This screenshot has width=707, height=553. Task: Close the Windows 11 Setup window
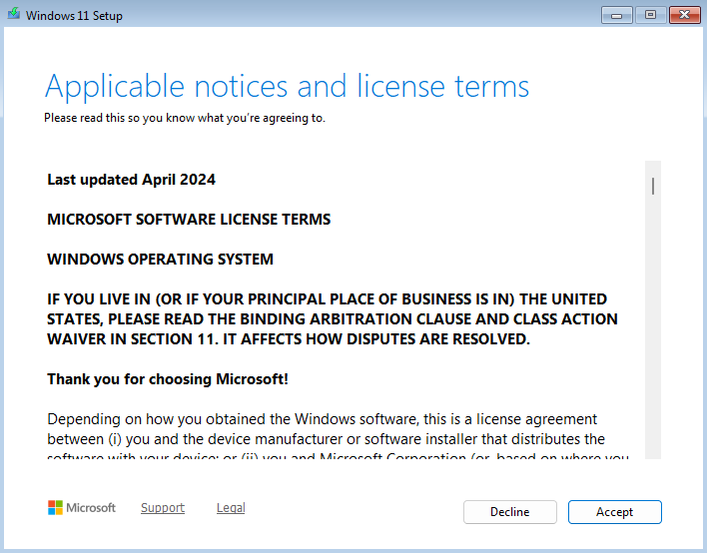684,15
